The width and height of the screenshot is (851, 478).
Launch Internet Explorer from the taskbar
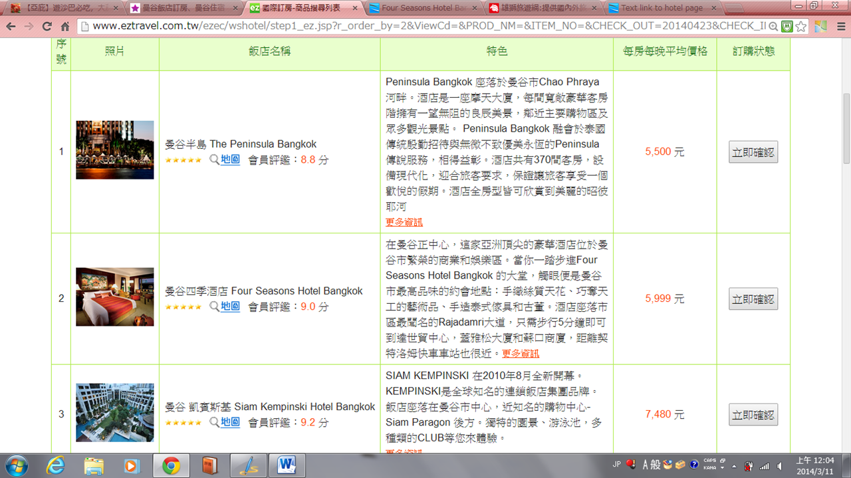pyautogui.click(x=56, y=466)
